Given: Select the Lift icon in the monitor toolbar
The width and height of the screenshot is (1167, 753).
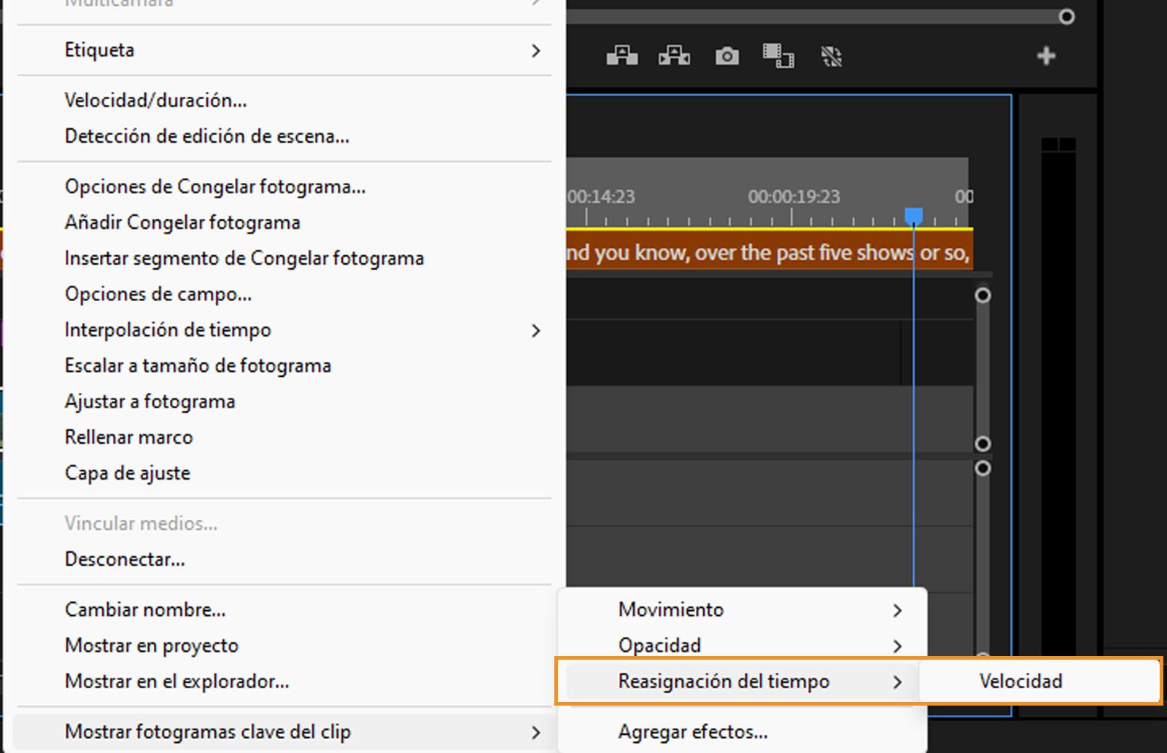Looking at the screenshot, I should pos(622,56).
